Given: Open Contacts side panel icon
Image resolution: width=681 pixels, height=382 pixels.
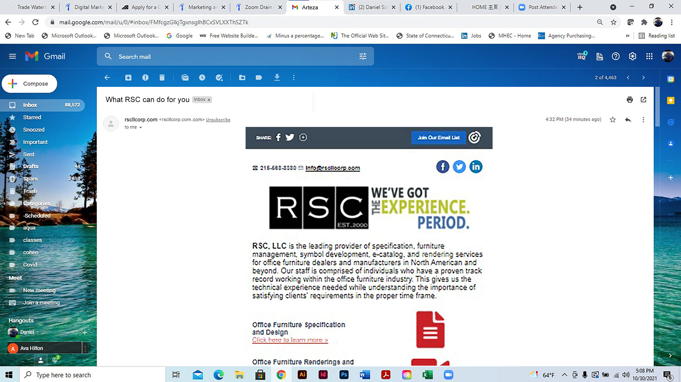Looking at the screenshot, I should 670,144.
